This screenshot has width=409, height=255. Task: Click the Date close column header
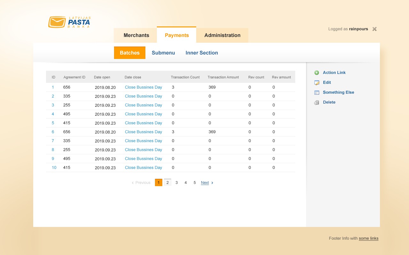133,77
